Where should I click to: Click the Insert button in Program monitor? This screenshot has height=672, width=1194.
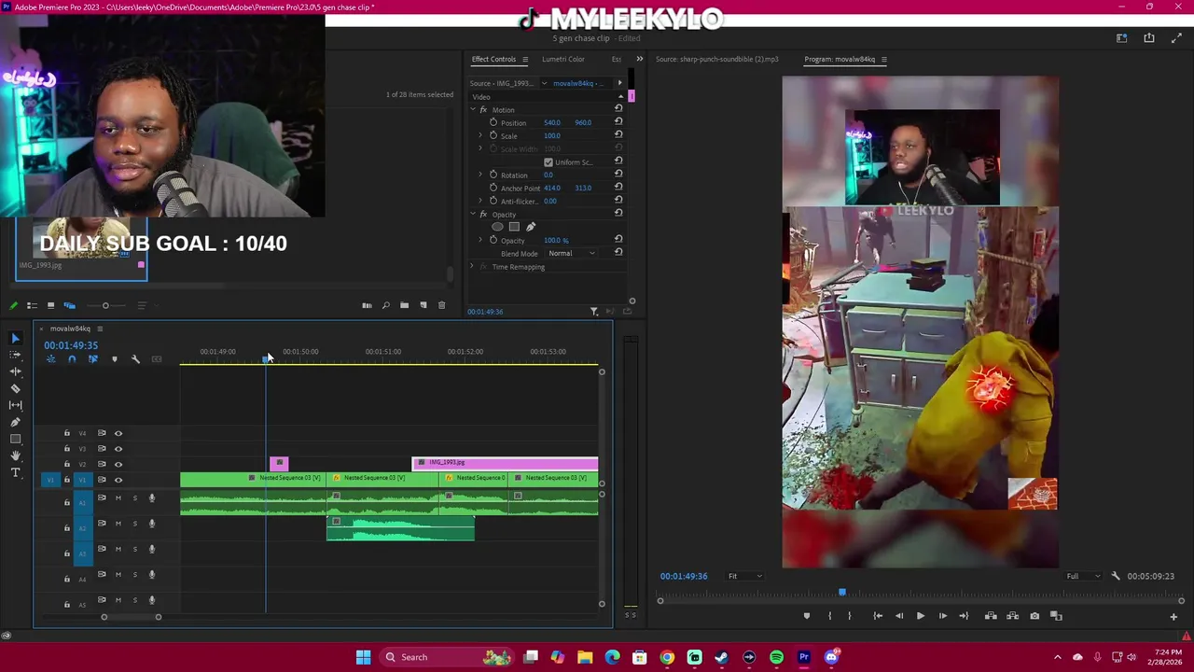991,616
